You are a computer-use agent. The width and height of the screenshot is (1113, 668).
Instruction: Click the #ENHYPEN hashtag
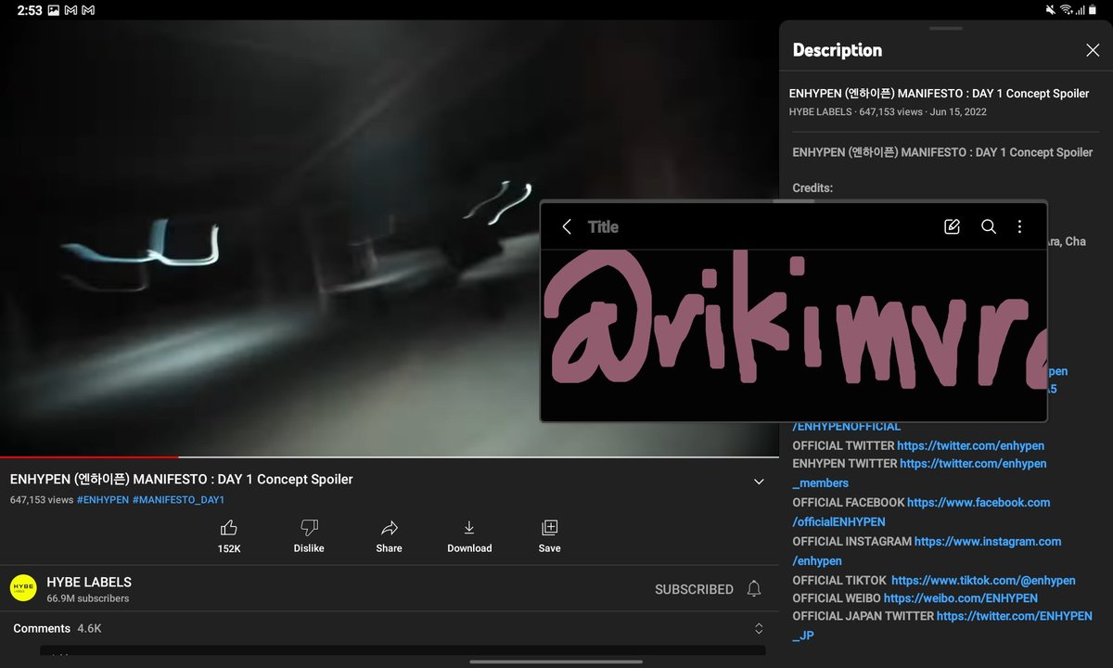coord(103,500)
